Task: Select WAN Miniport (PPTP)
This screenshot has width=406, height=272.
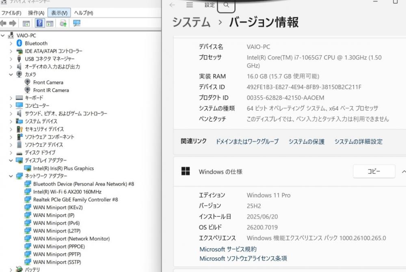Action: (57, 254)
